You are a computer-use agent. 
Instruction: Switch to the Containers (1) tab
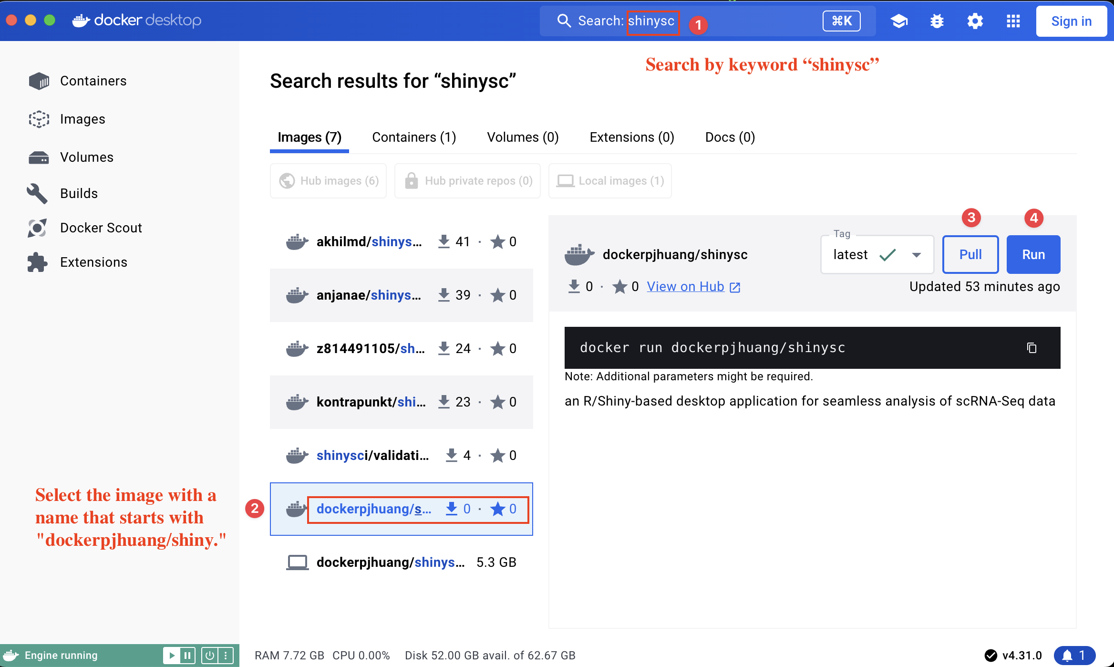click(x=414, y=137)
